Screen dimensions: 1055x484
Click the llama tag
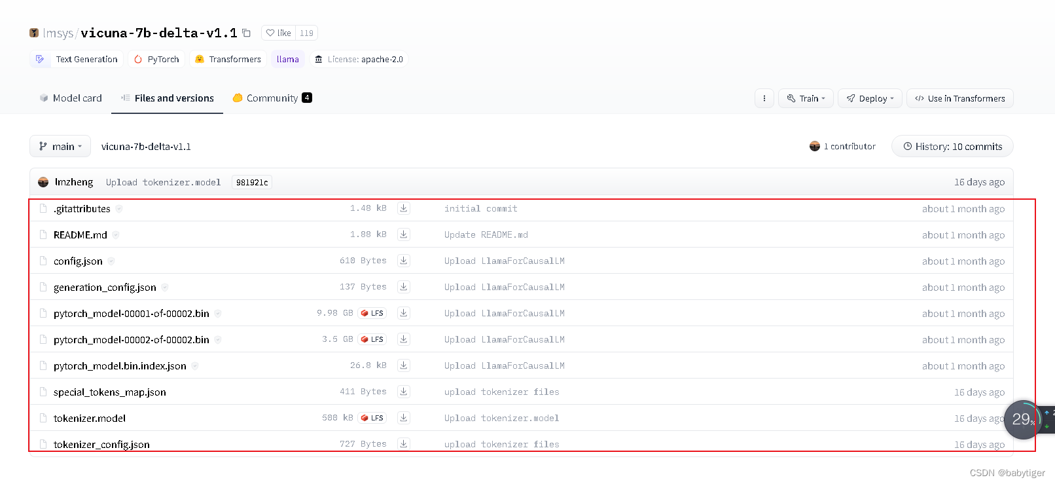coord(288,59)
